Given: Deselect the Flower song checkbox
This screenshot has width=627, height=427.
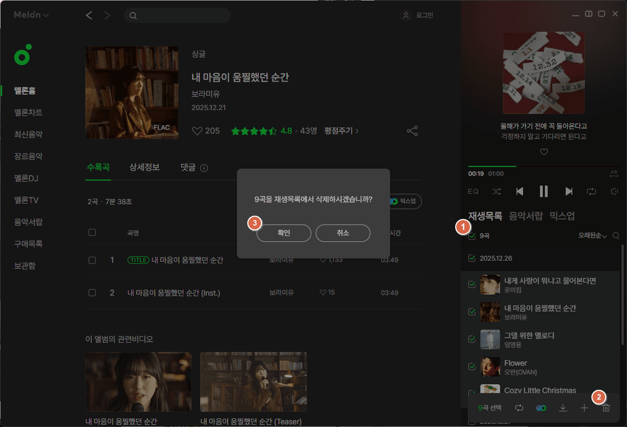Looking at the screenshot, I should [472, 366].
